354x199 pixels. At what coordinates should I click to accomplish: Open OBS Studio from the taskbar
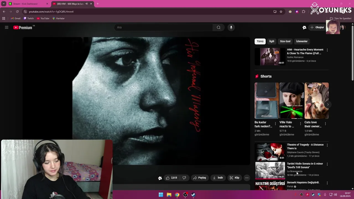185,195
